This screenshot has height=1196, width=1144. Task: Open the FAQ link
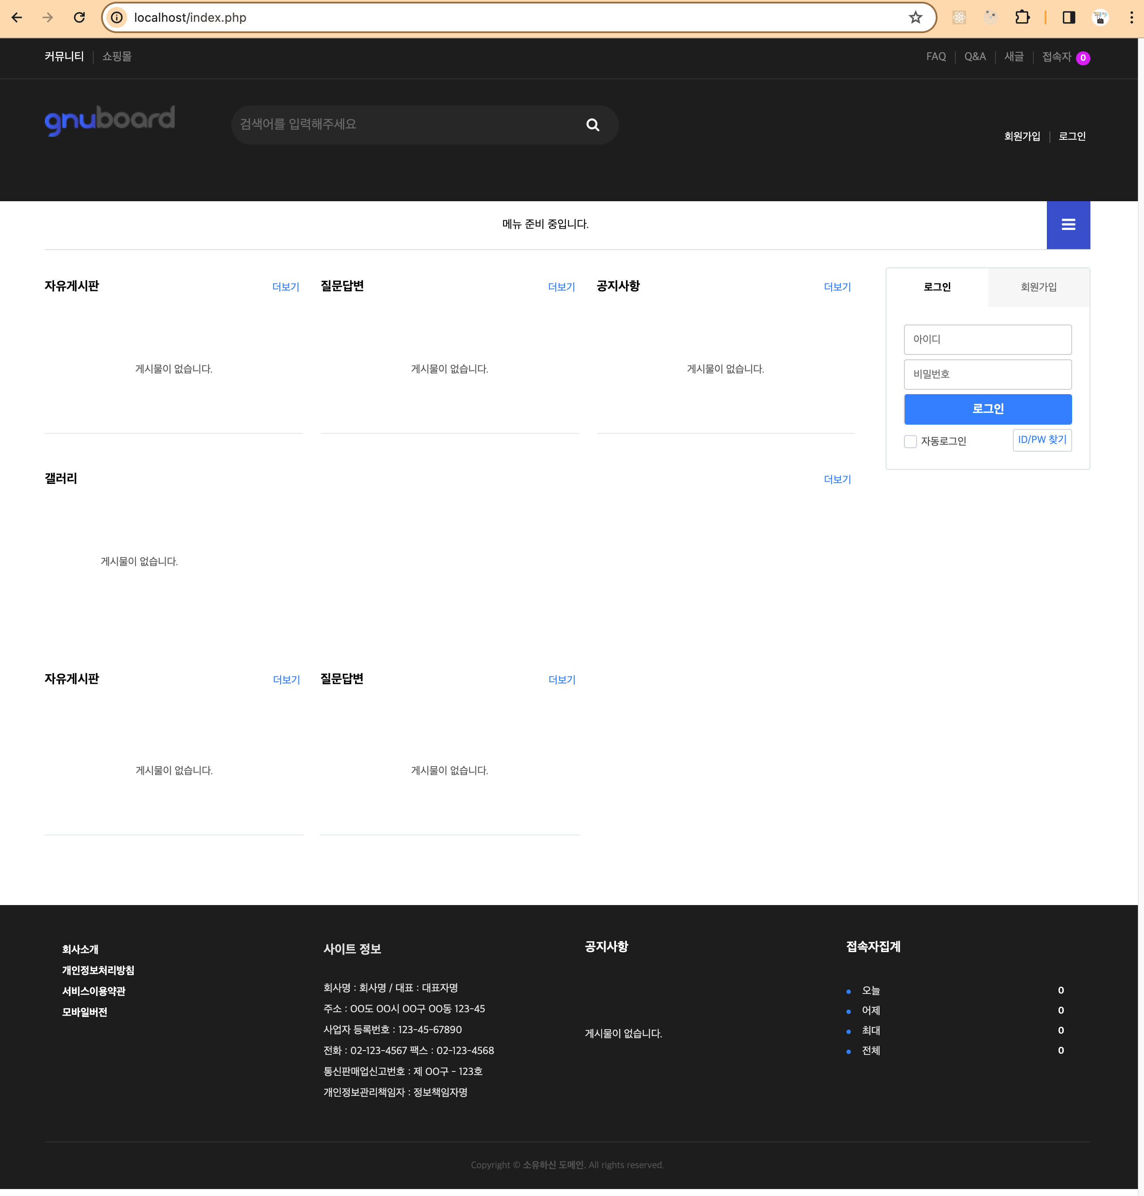[935, 57]
